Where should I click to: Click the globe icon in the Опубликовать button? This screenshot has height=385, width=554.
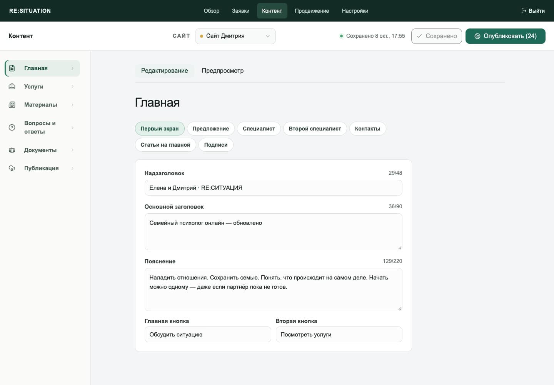(477, 36)
